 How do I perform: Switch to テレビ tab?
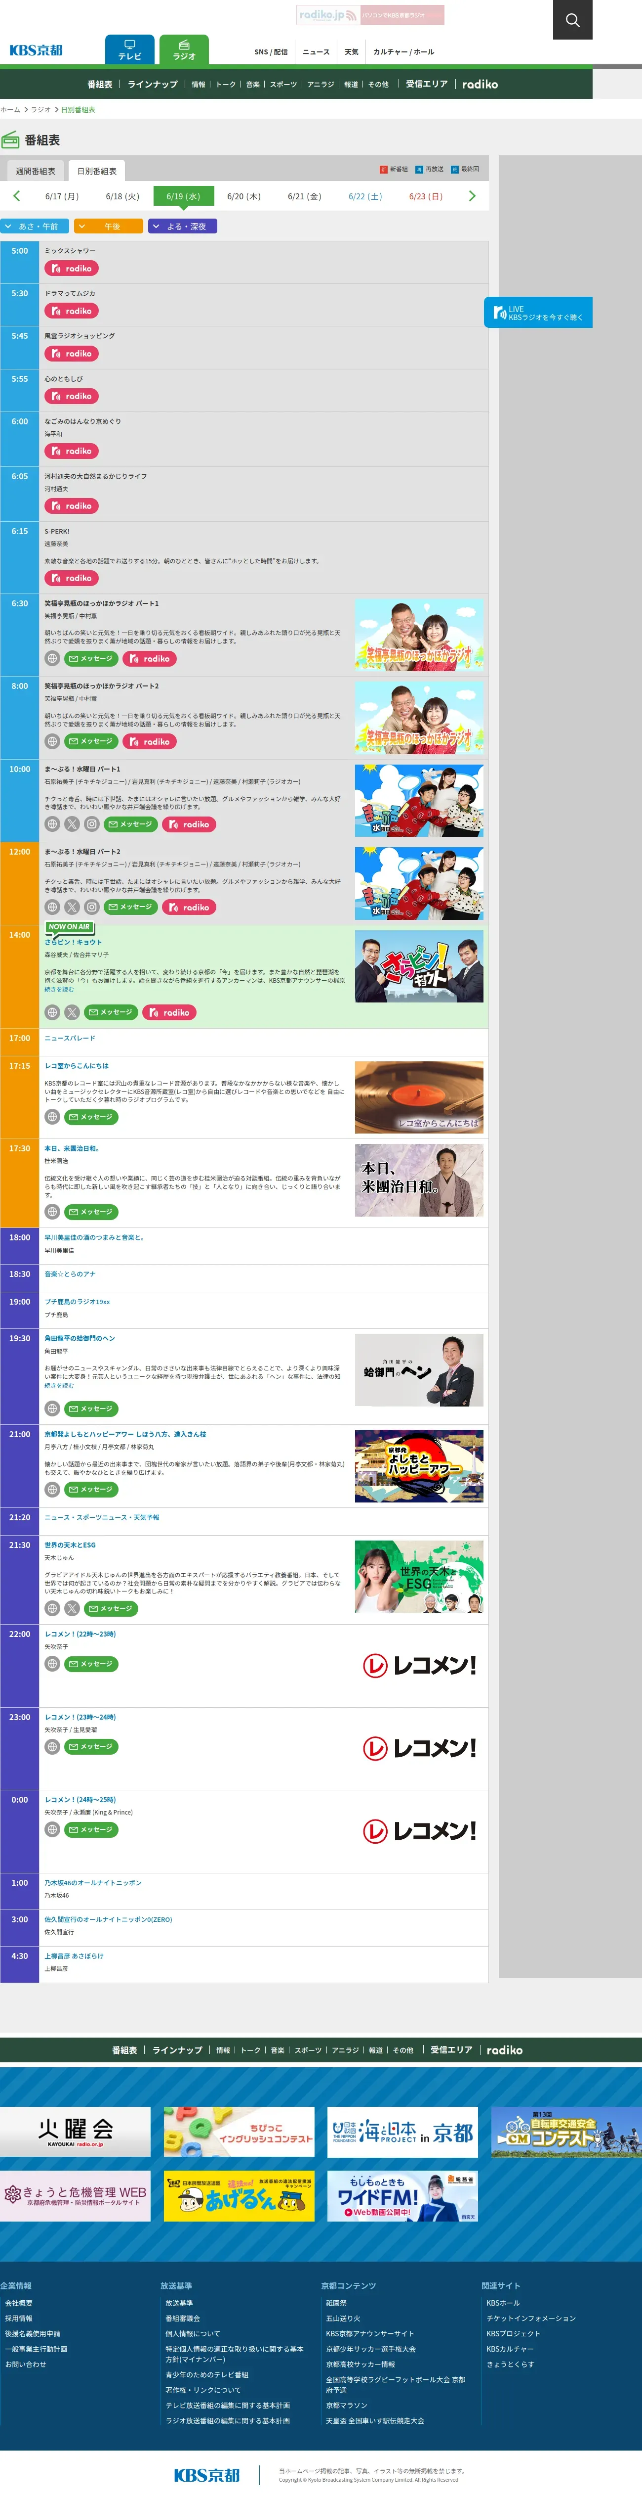point(130,49)
